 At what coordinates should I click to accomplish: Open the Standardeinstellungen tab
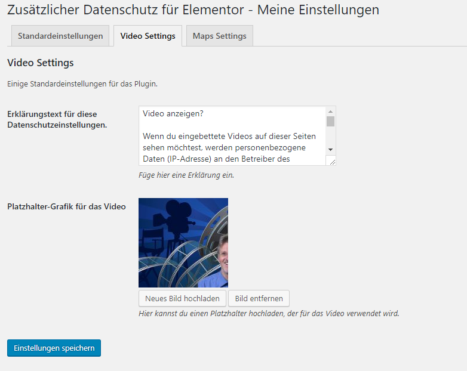60,36
